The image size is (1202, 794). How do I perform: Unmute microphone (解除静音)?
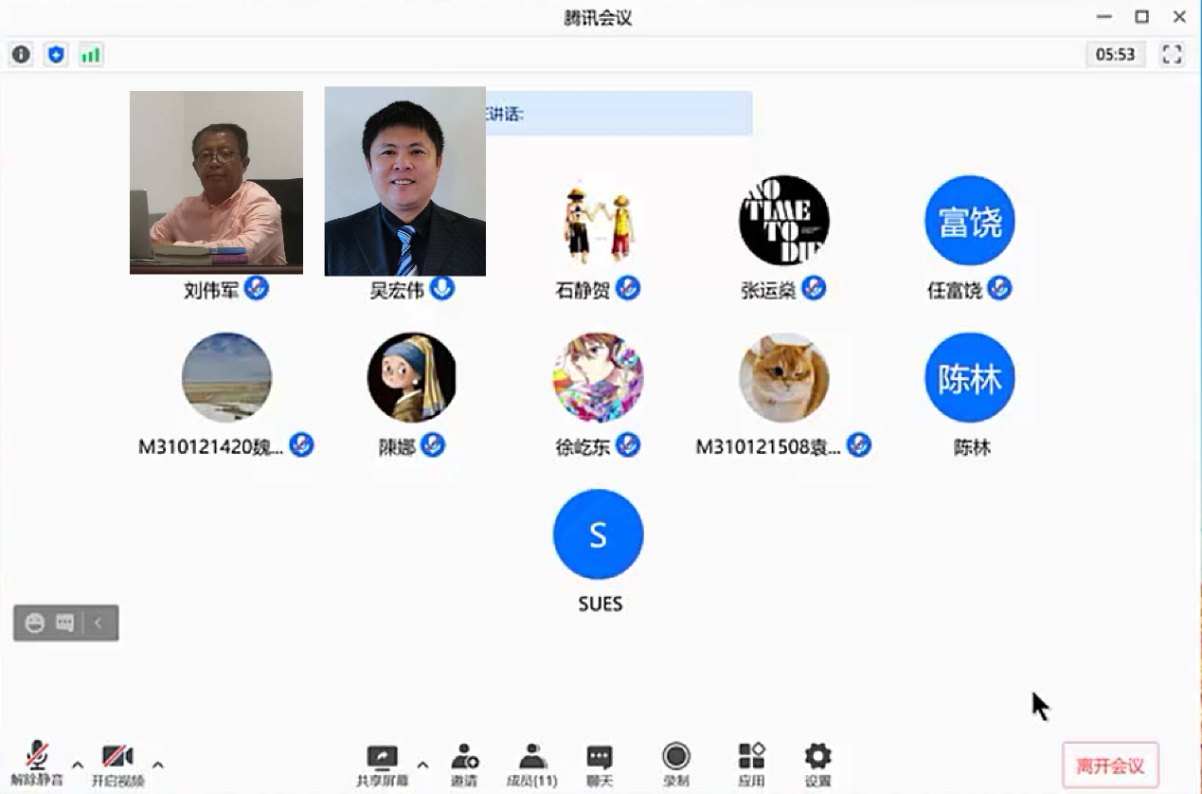click(37, 764)
